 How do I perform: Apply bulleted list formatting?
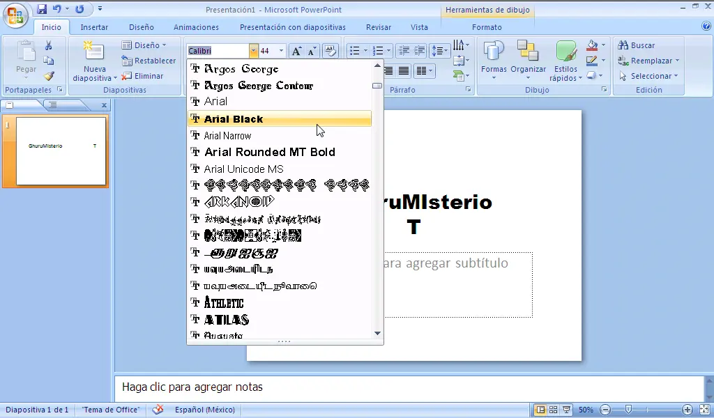pos(355,51)
